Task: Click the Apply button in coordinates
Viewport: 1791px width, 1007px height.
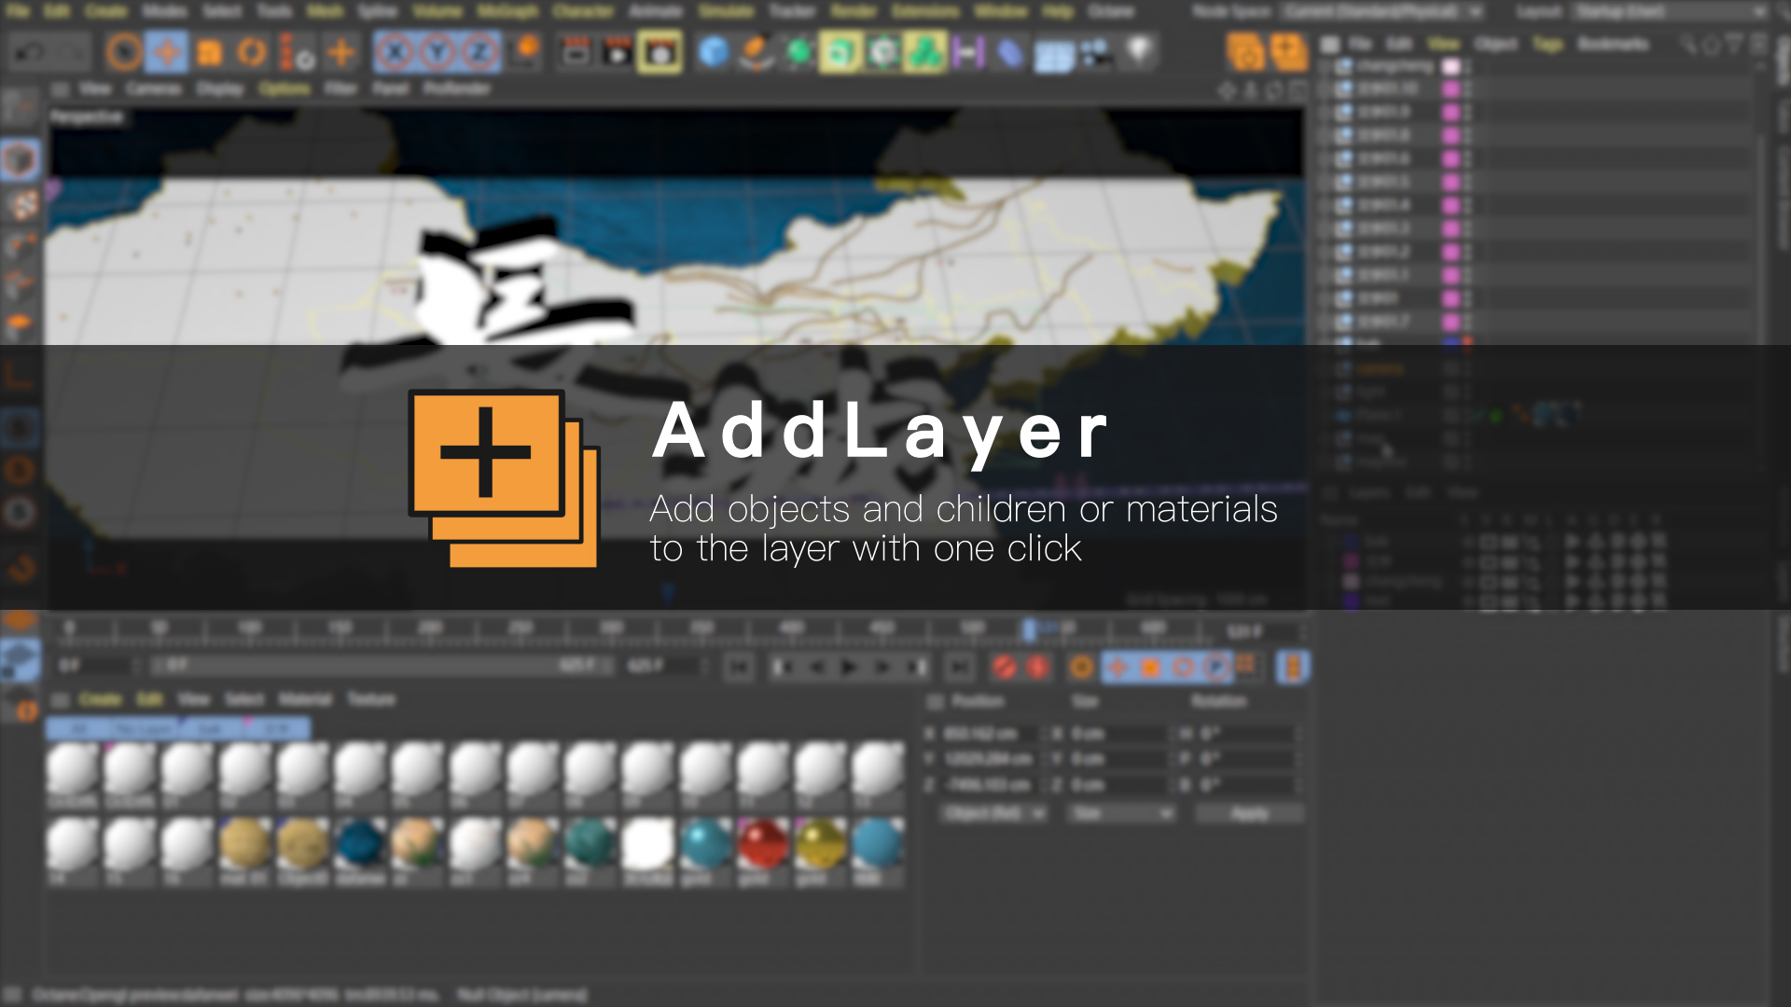Action: click(x=1249, y=814)
